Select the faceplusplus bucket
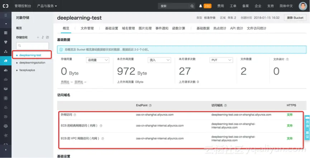310x158 pixels. 27,70
